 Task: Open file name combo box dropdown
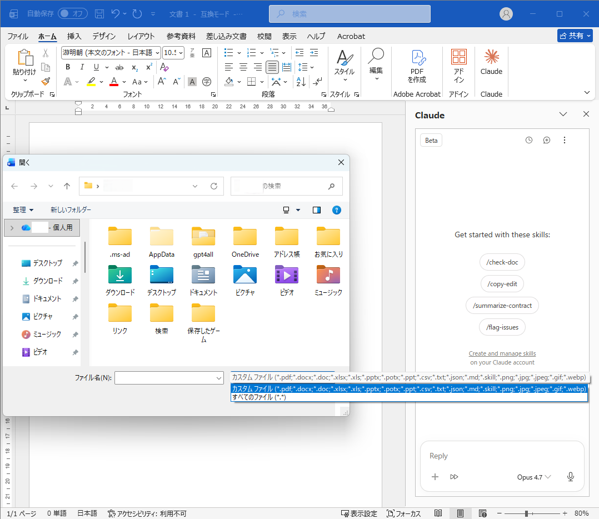click(x=219, y=378)
